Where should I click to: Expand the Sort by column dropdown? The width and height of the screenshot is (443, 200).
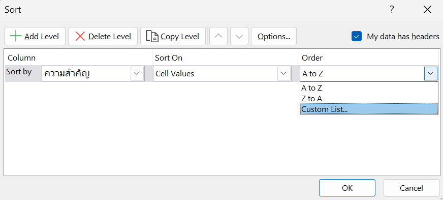pyautogui.click(x=137, y=74)
